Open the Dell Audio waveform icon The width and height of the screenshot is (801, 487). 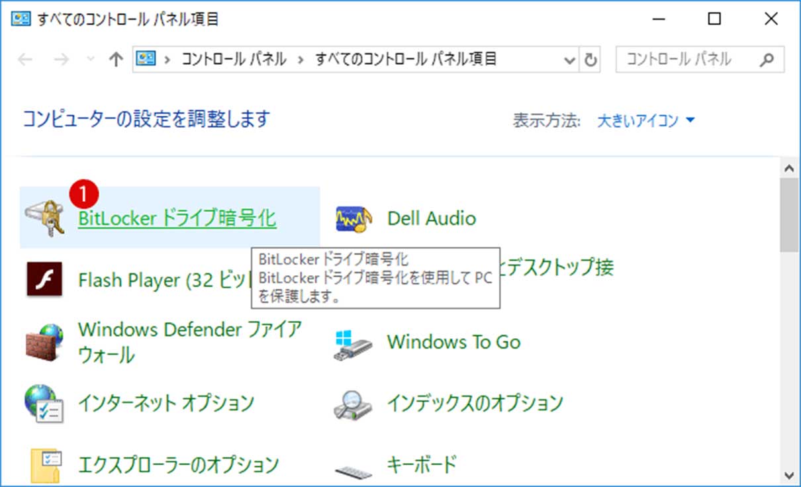[353, 218]
